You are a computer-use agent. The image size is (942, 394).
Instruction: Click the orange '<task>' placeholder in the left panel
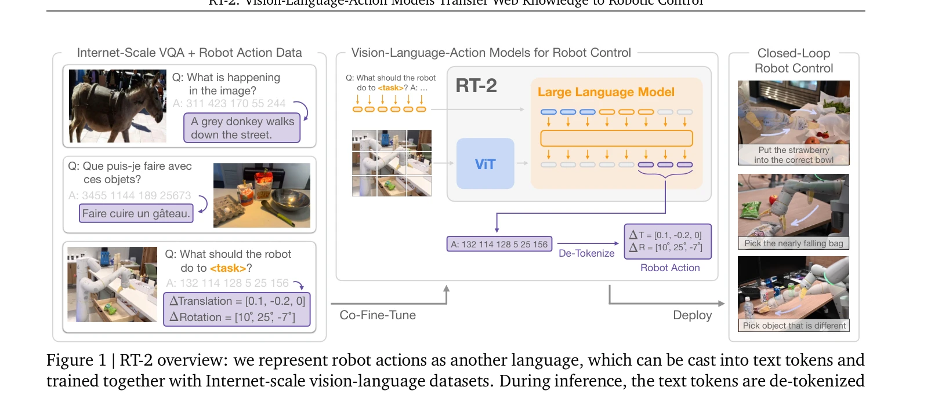click(228, 268)
